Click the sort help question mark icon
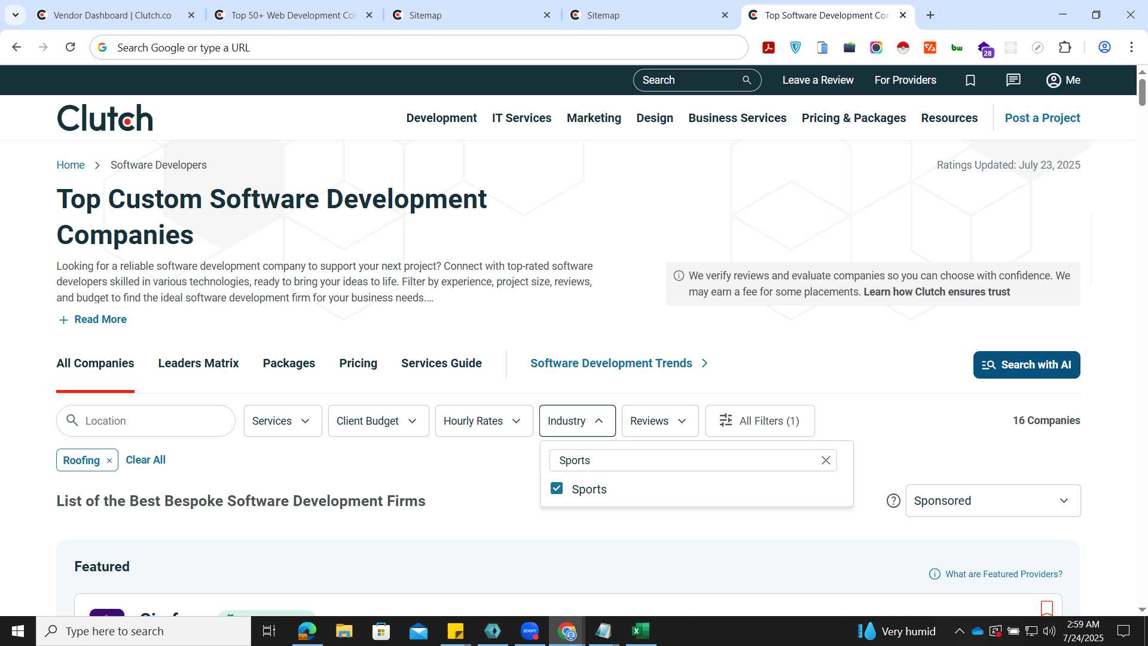This screenshot has width=1148, height=646. point(893,501)
